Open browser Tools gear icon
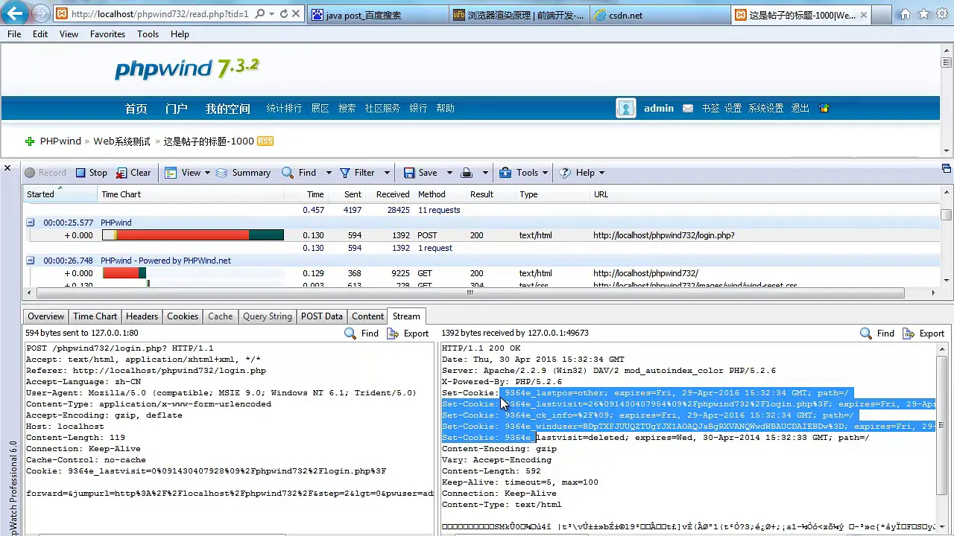 pyautogui.click(x=941, y=14)
